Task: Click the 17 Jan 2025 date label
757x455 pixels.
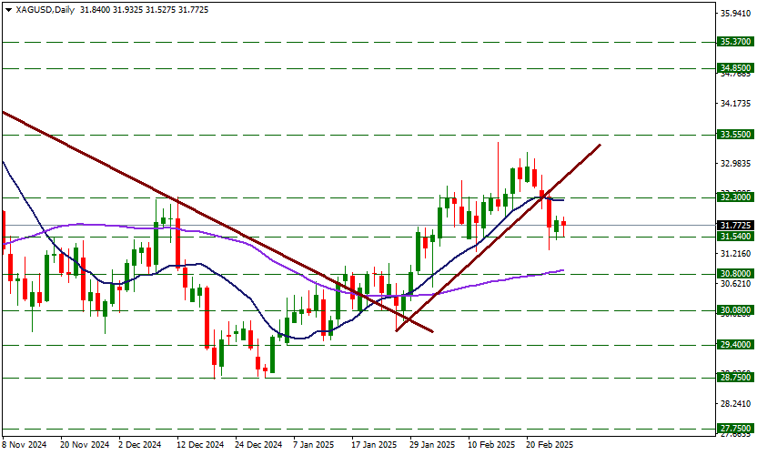Action: click(x=374, y=444)
